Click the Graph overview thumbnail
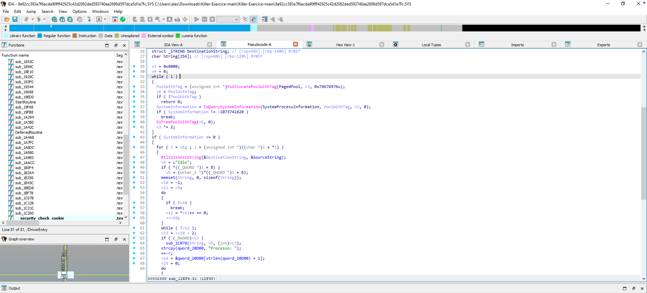Viewport: 647px width, 293px height. pyautogui.click(x=64, y=263)
